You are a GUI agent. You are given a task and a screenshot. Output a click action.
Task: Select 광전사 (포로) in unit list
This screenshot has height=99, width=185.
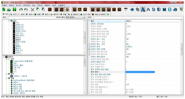coord(21,42)
